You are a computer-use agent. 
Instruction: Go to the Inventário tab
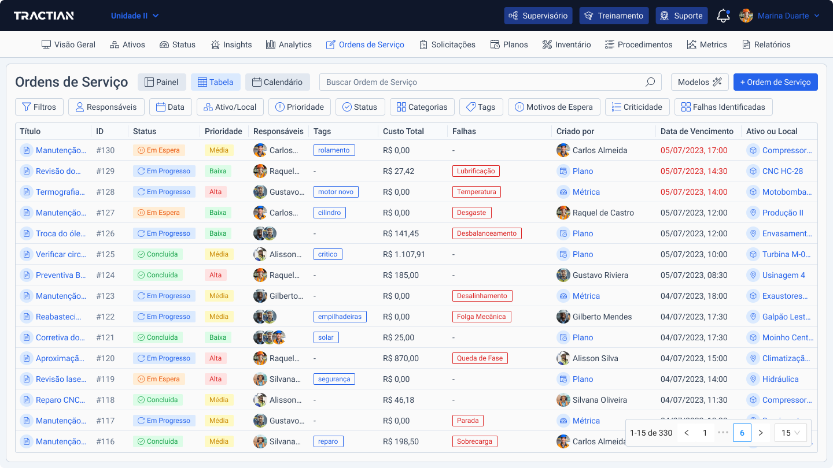point(566,44)
